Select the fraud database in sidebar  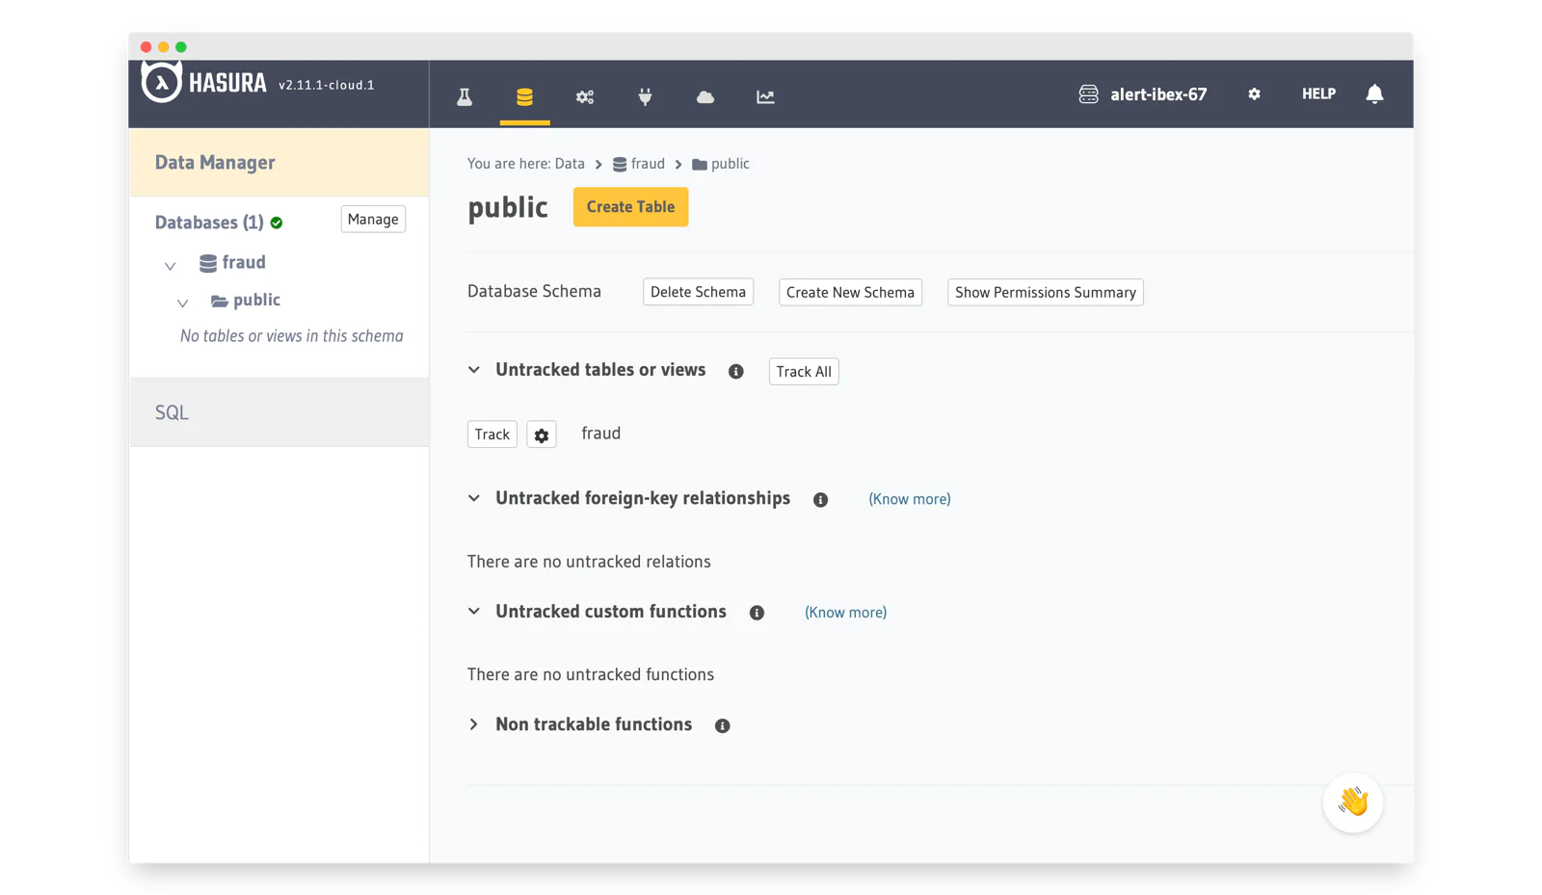tap(232, 262)
